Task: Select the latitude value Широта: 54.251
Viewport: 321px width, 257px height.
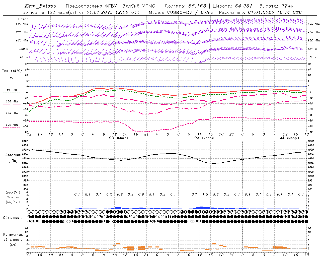Action: 232,6
